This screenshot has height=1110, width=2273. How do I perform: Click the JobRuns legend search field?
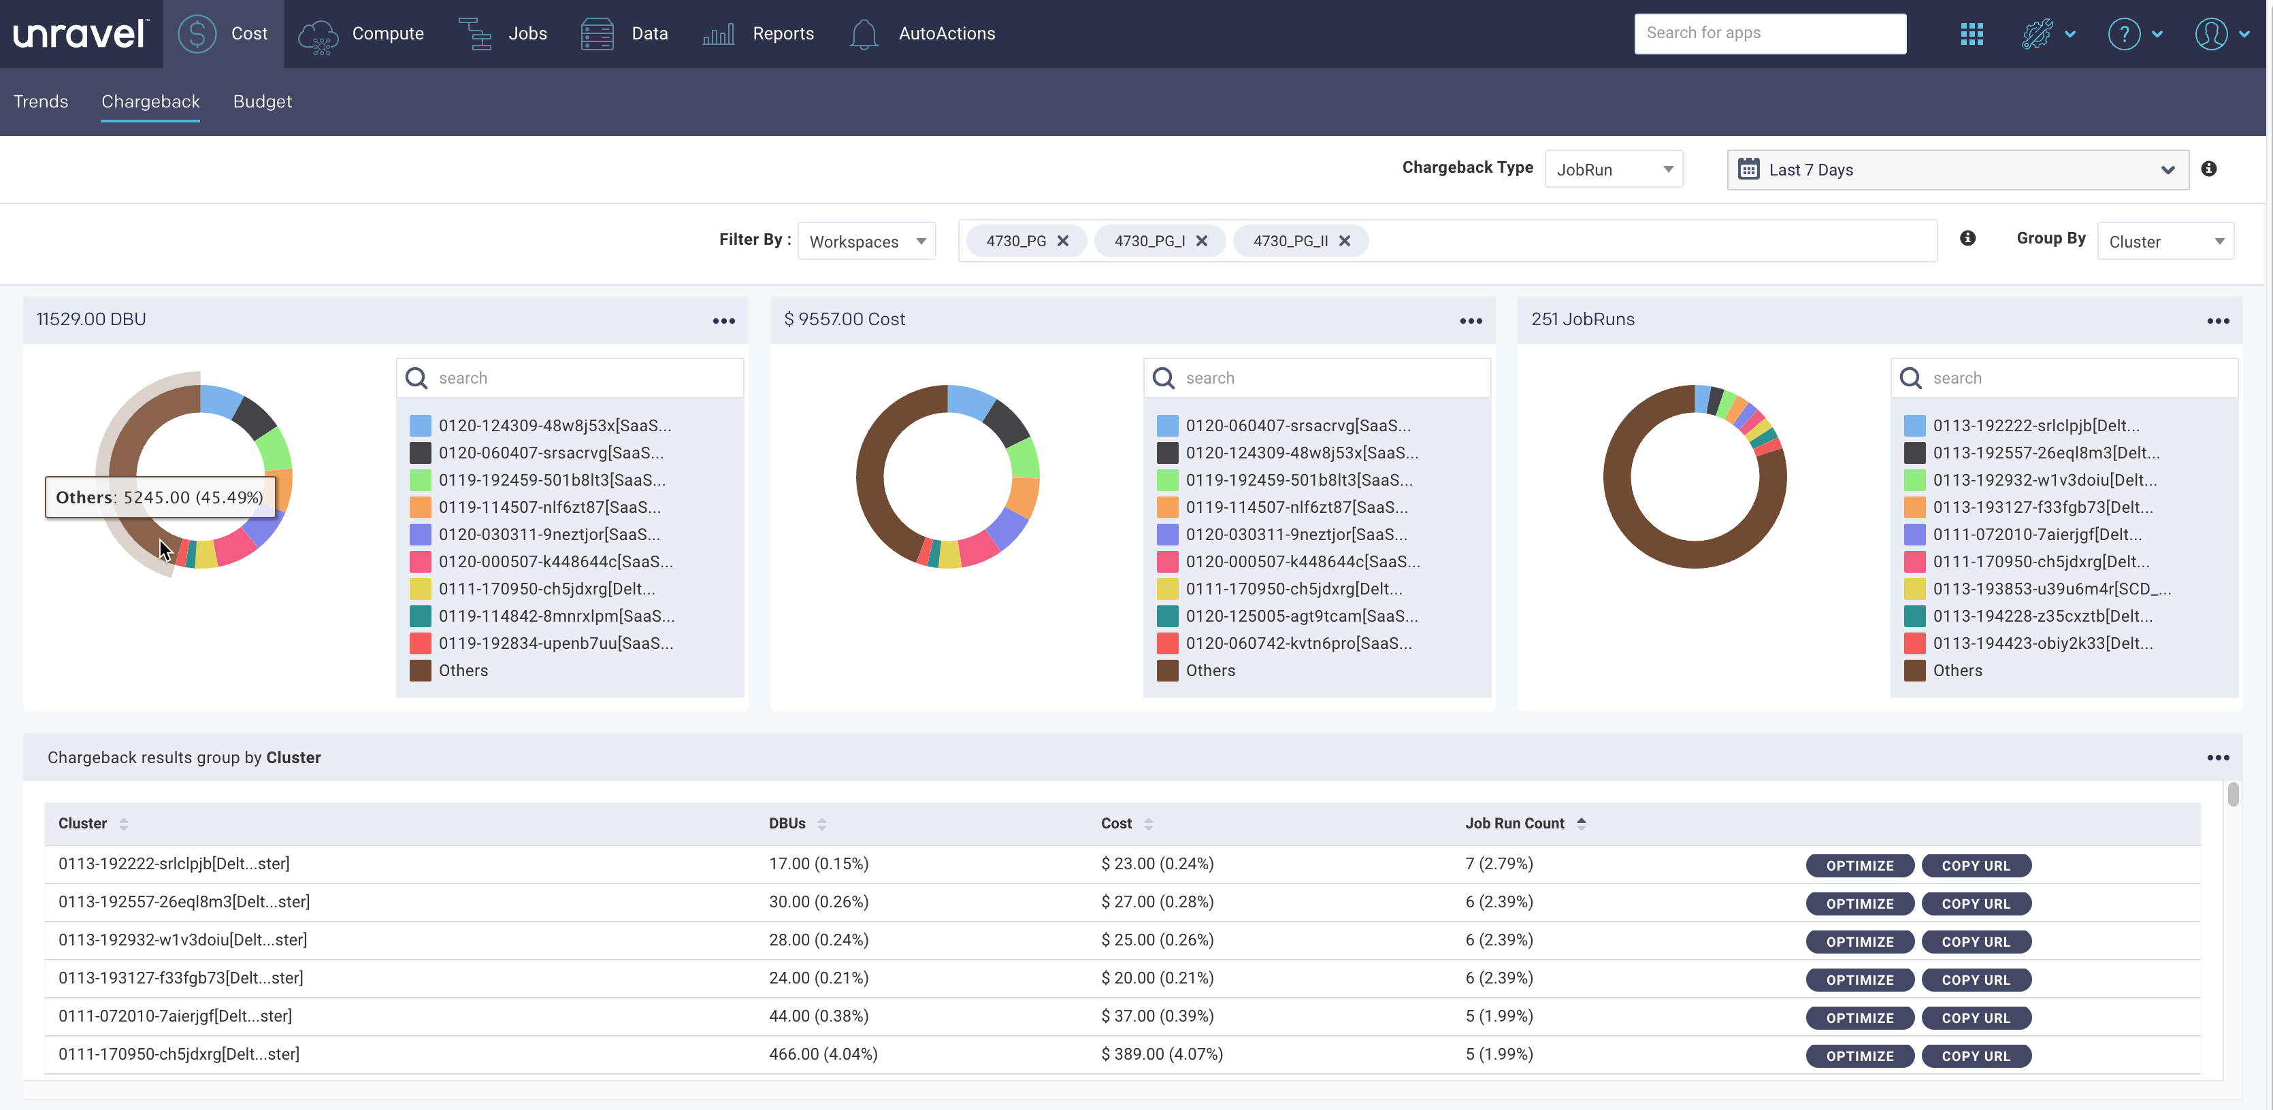2064,378
